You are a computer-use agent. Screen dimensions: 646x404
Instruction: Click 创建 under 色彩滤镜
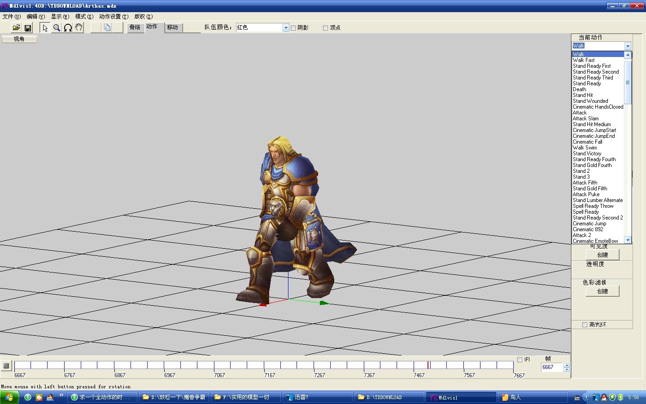tap(602, 291)
